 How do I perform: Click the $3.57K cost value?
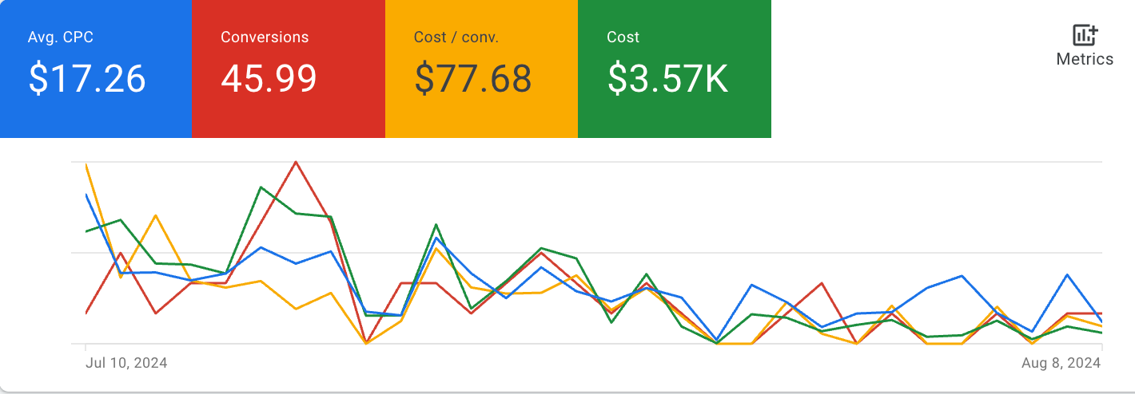tap(667, 79)
